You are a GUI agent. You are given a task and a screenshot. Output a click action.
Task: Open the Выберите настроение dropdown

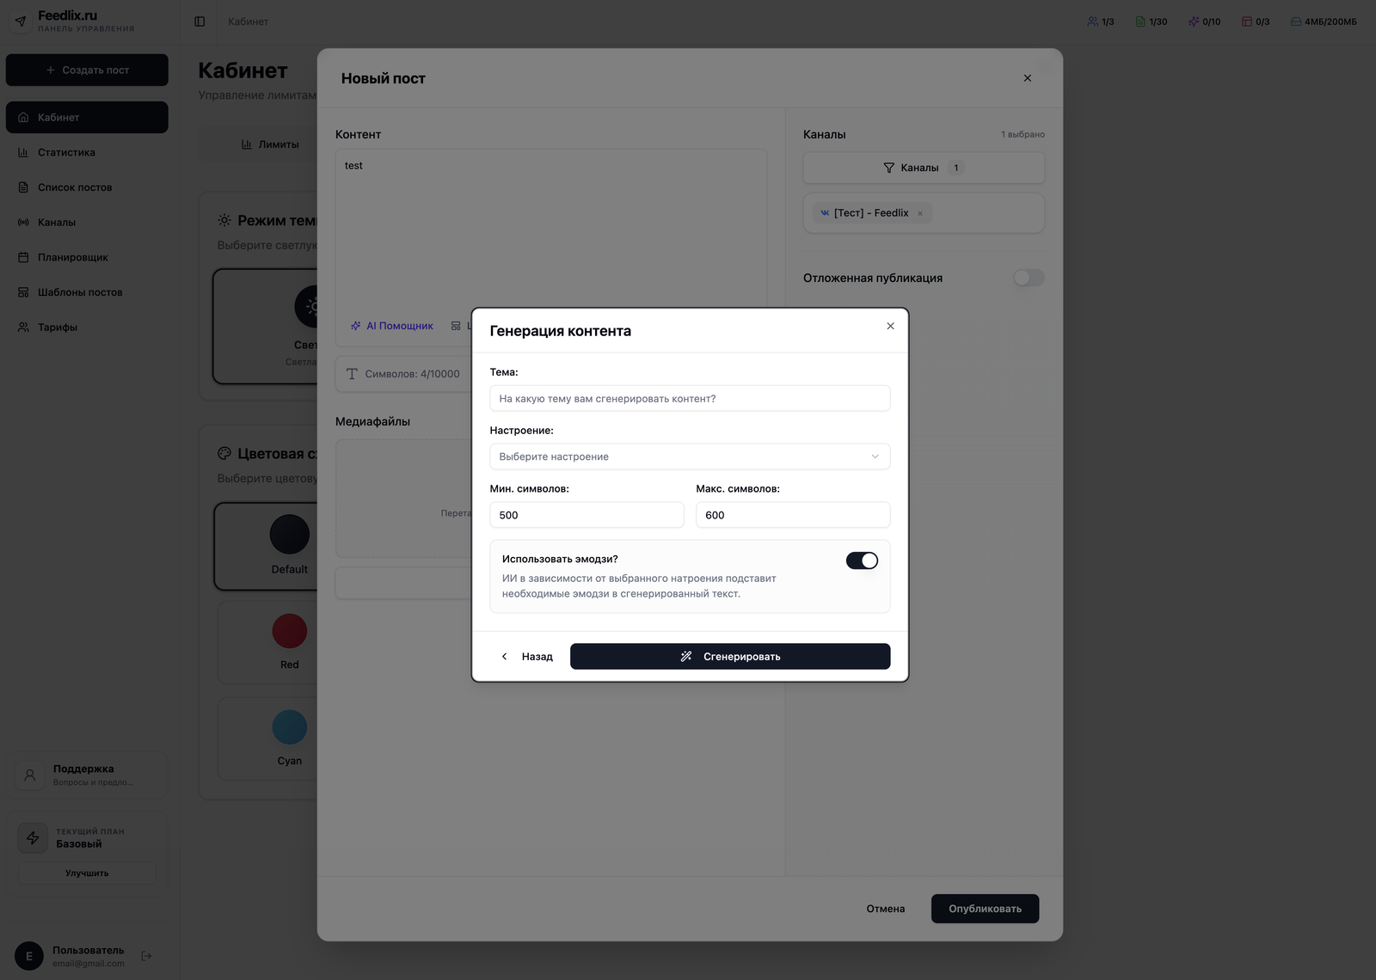pyautogui.click(x=690, y=456)
